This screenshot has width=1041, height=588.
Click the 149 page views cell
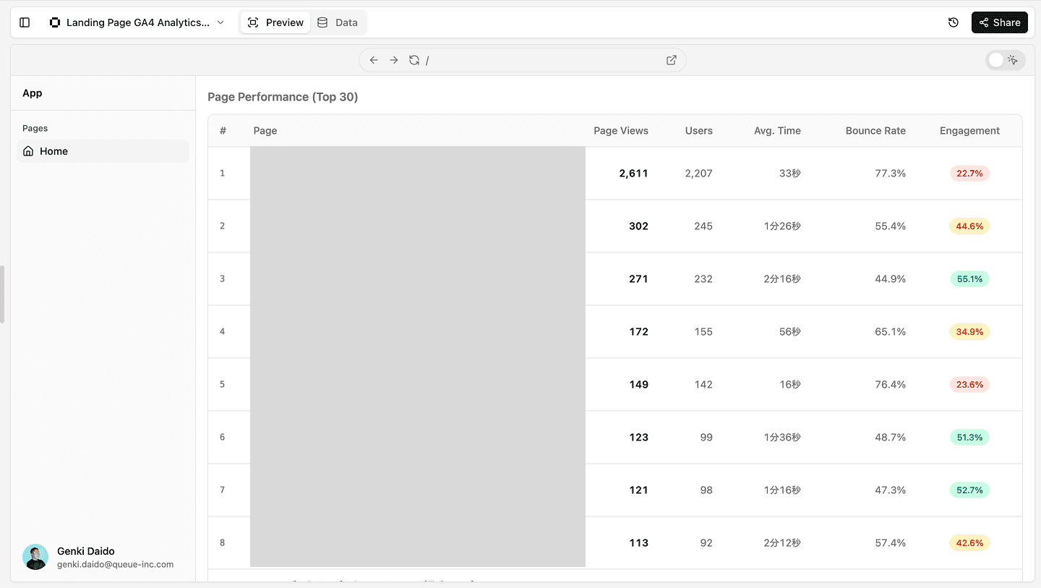click(x=638, y=384)
